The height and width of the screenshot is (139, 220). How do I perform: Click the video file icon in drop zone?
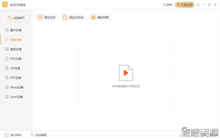coord(126,73)
